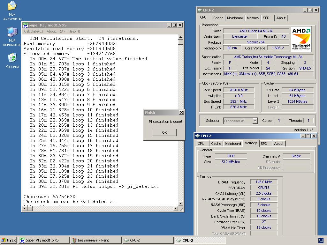Click the RU language indicator in tray
327x245 pixels.
click(x=321, y=240)
